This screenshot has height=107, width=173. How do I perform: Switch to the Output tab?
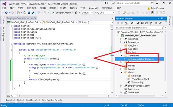point(21,100)
